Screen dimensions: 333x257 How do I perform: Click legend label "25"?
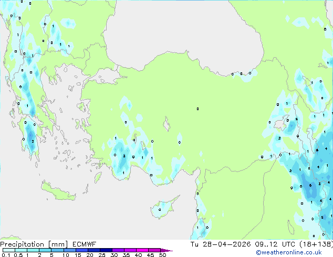pyautogui.click(x=102, y=255)
